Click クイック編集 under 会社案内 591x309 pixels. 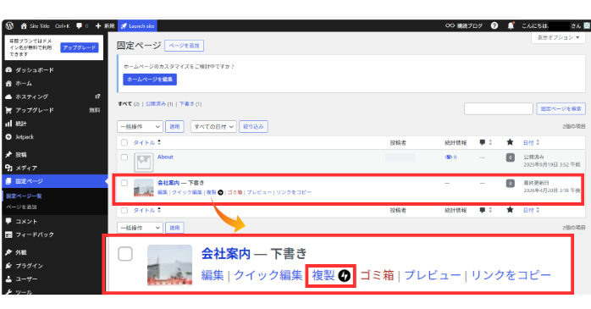pyautogui.click(x=187, y=192)
